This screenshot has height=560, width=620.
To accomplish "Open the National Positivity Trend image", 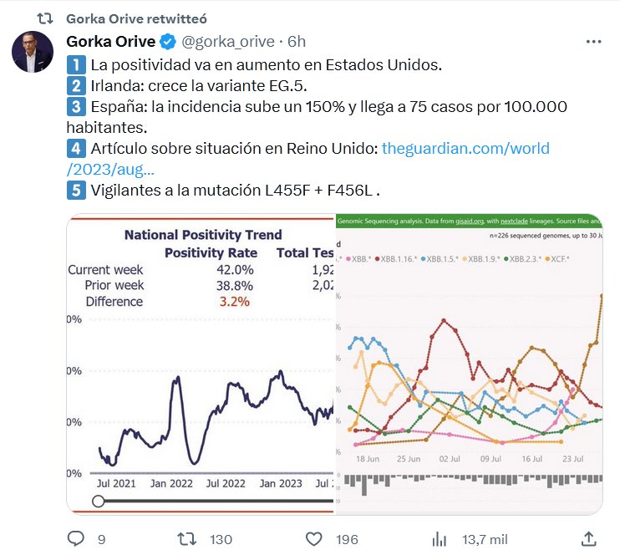I will pyautogui.click(x=201, y=364).
